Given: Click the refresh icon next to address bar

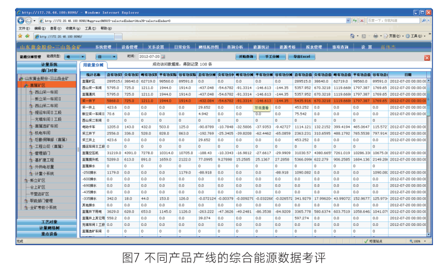Looking at the screenshot, I should 355,20.
